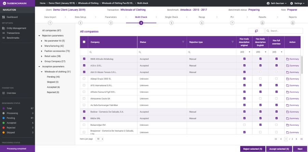Go to the next page arrow
The height and width of the screenshot is (152, 308).
(x=296, y=139)
